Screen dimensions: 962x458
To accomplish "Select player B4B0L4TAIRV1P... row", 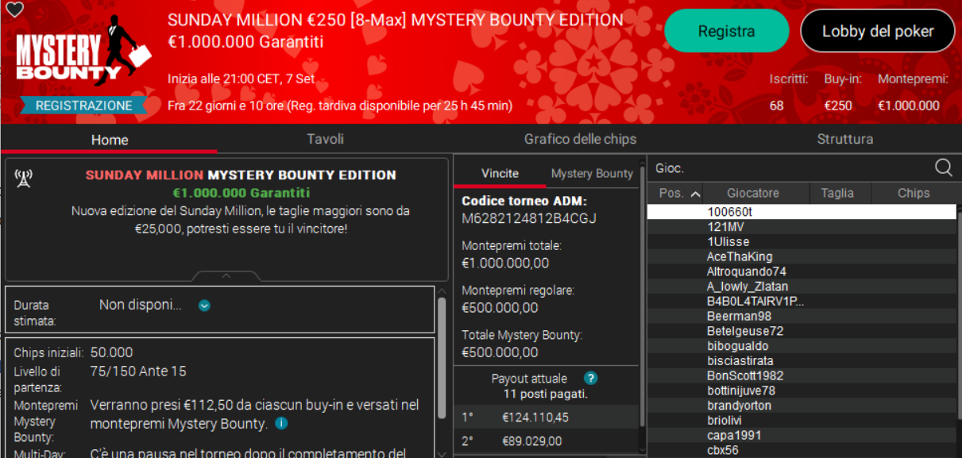I will pos(802,302).
